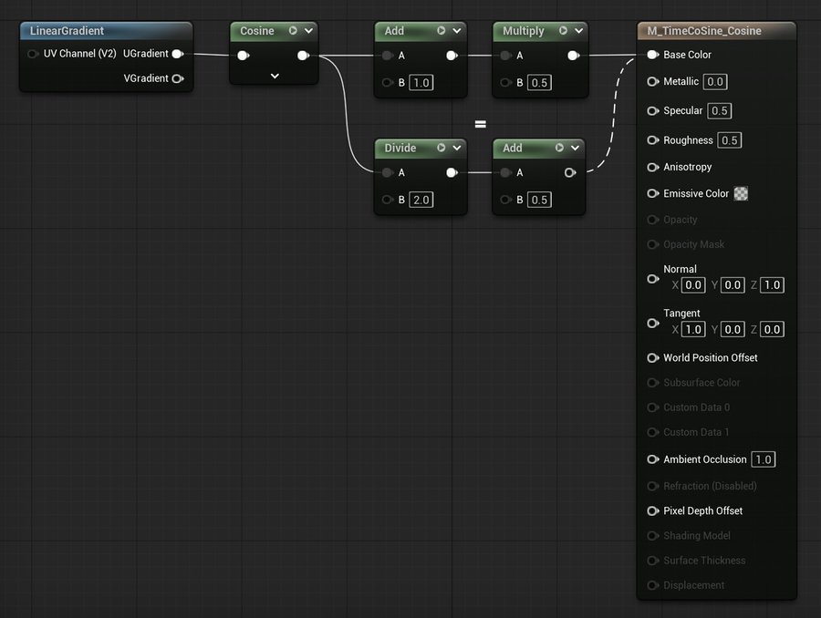This screenshot has height=618, width=821.
Task: Click the Roughness input pin
Action: click(652, 140)
